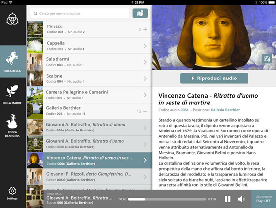Image resolution: width=276 pixels, height=208 pixels.
Task: Toggle Automatic Play OFF
Action: coord(264,199)
